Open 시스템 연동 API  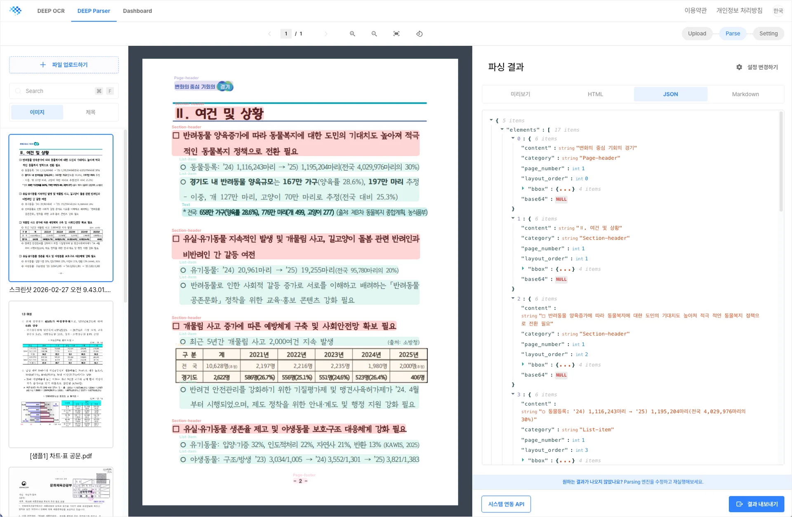coord(506,504)
